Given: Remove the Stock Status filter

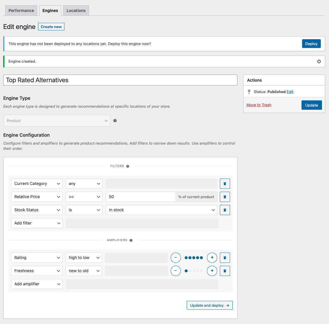Looking at the screenshot, I should click(x=225, y=210).
